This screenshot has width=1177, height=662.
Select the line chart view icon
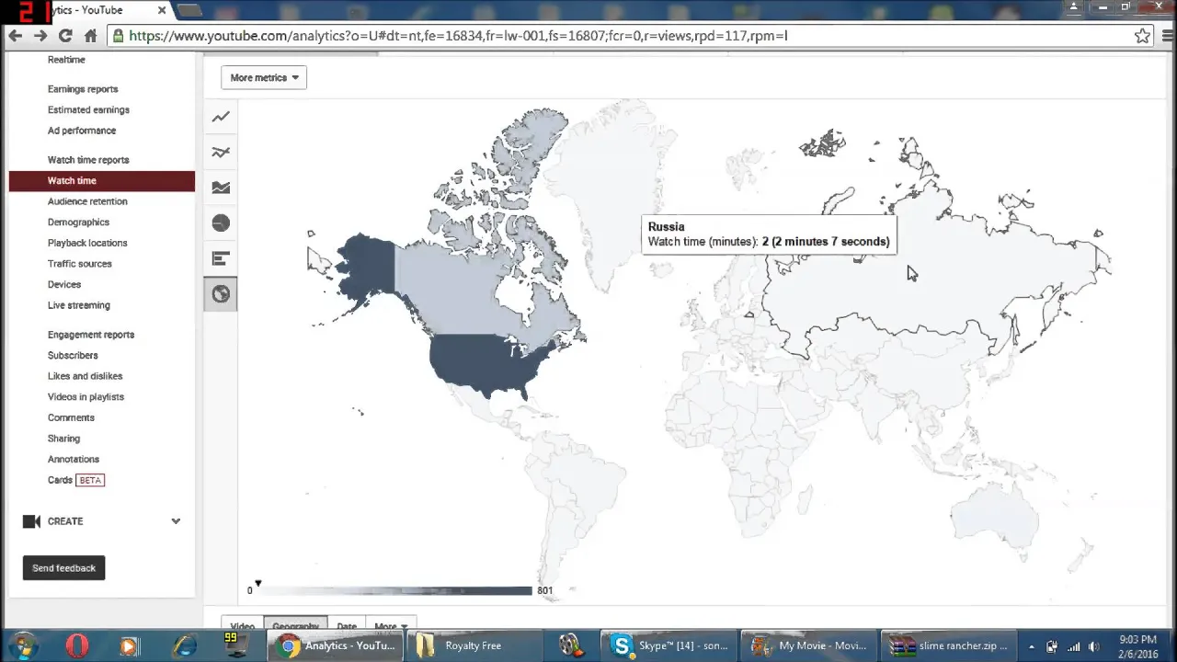(221, 117)
